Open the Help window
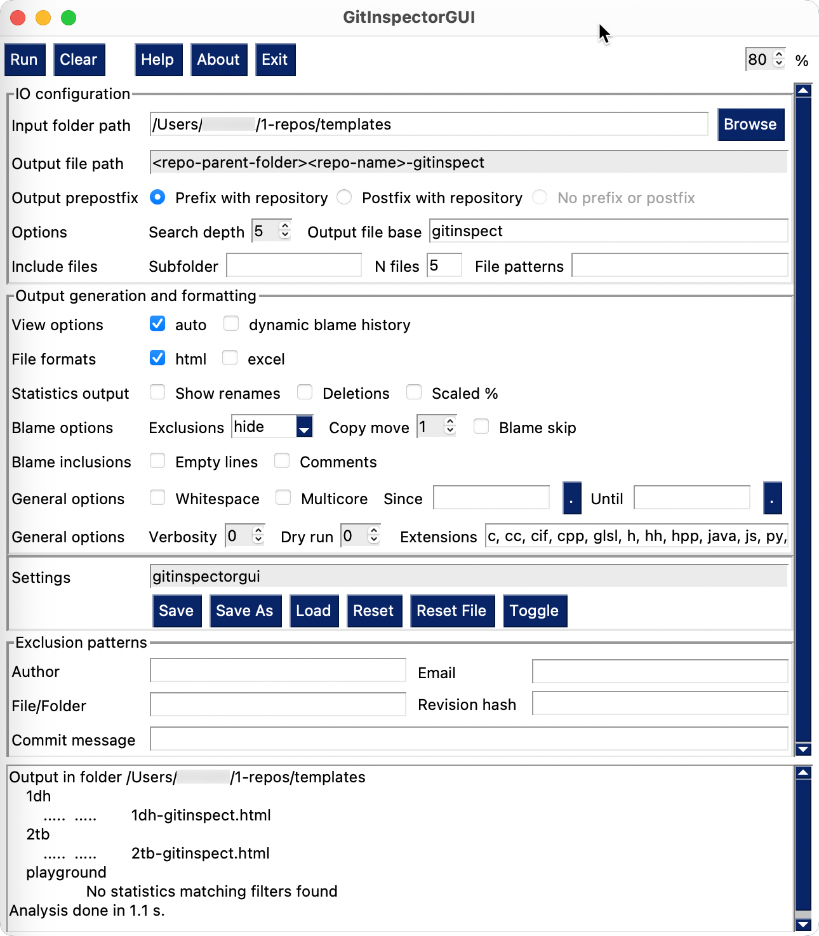 pos(158,60)
